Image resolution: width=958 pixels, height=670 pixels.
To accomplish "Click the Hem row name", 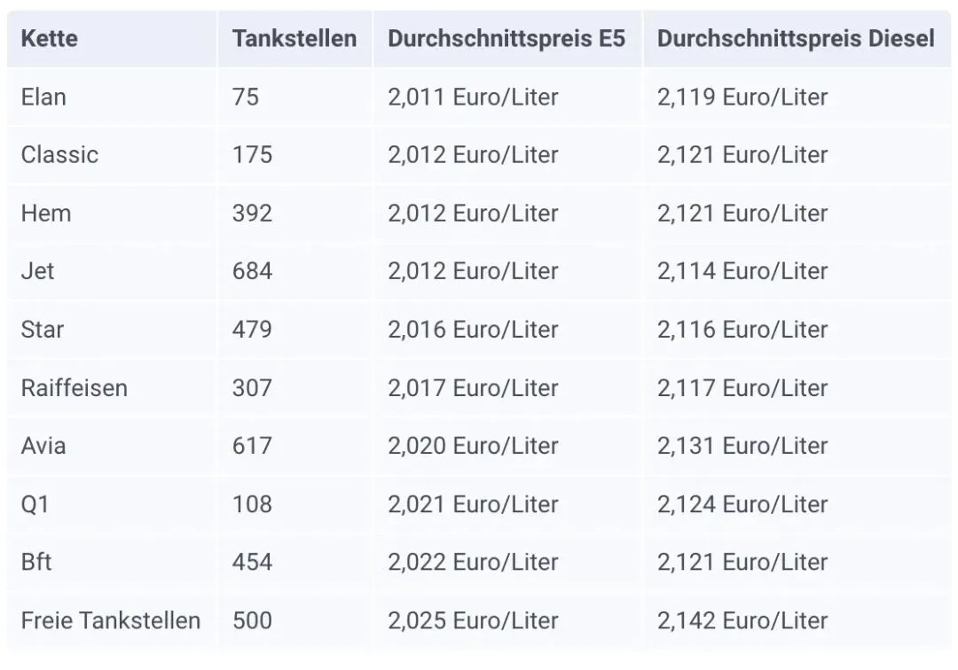I will point(46,214).
